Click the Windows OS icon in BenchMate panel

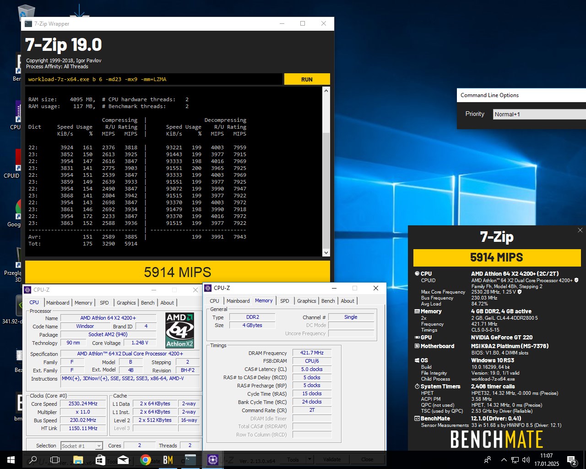[417, 360]
